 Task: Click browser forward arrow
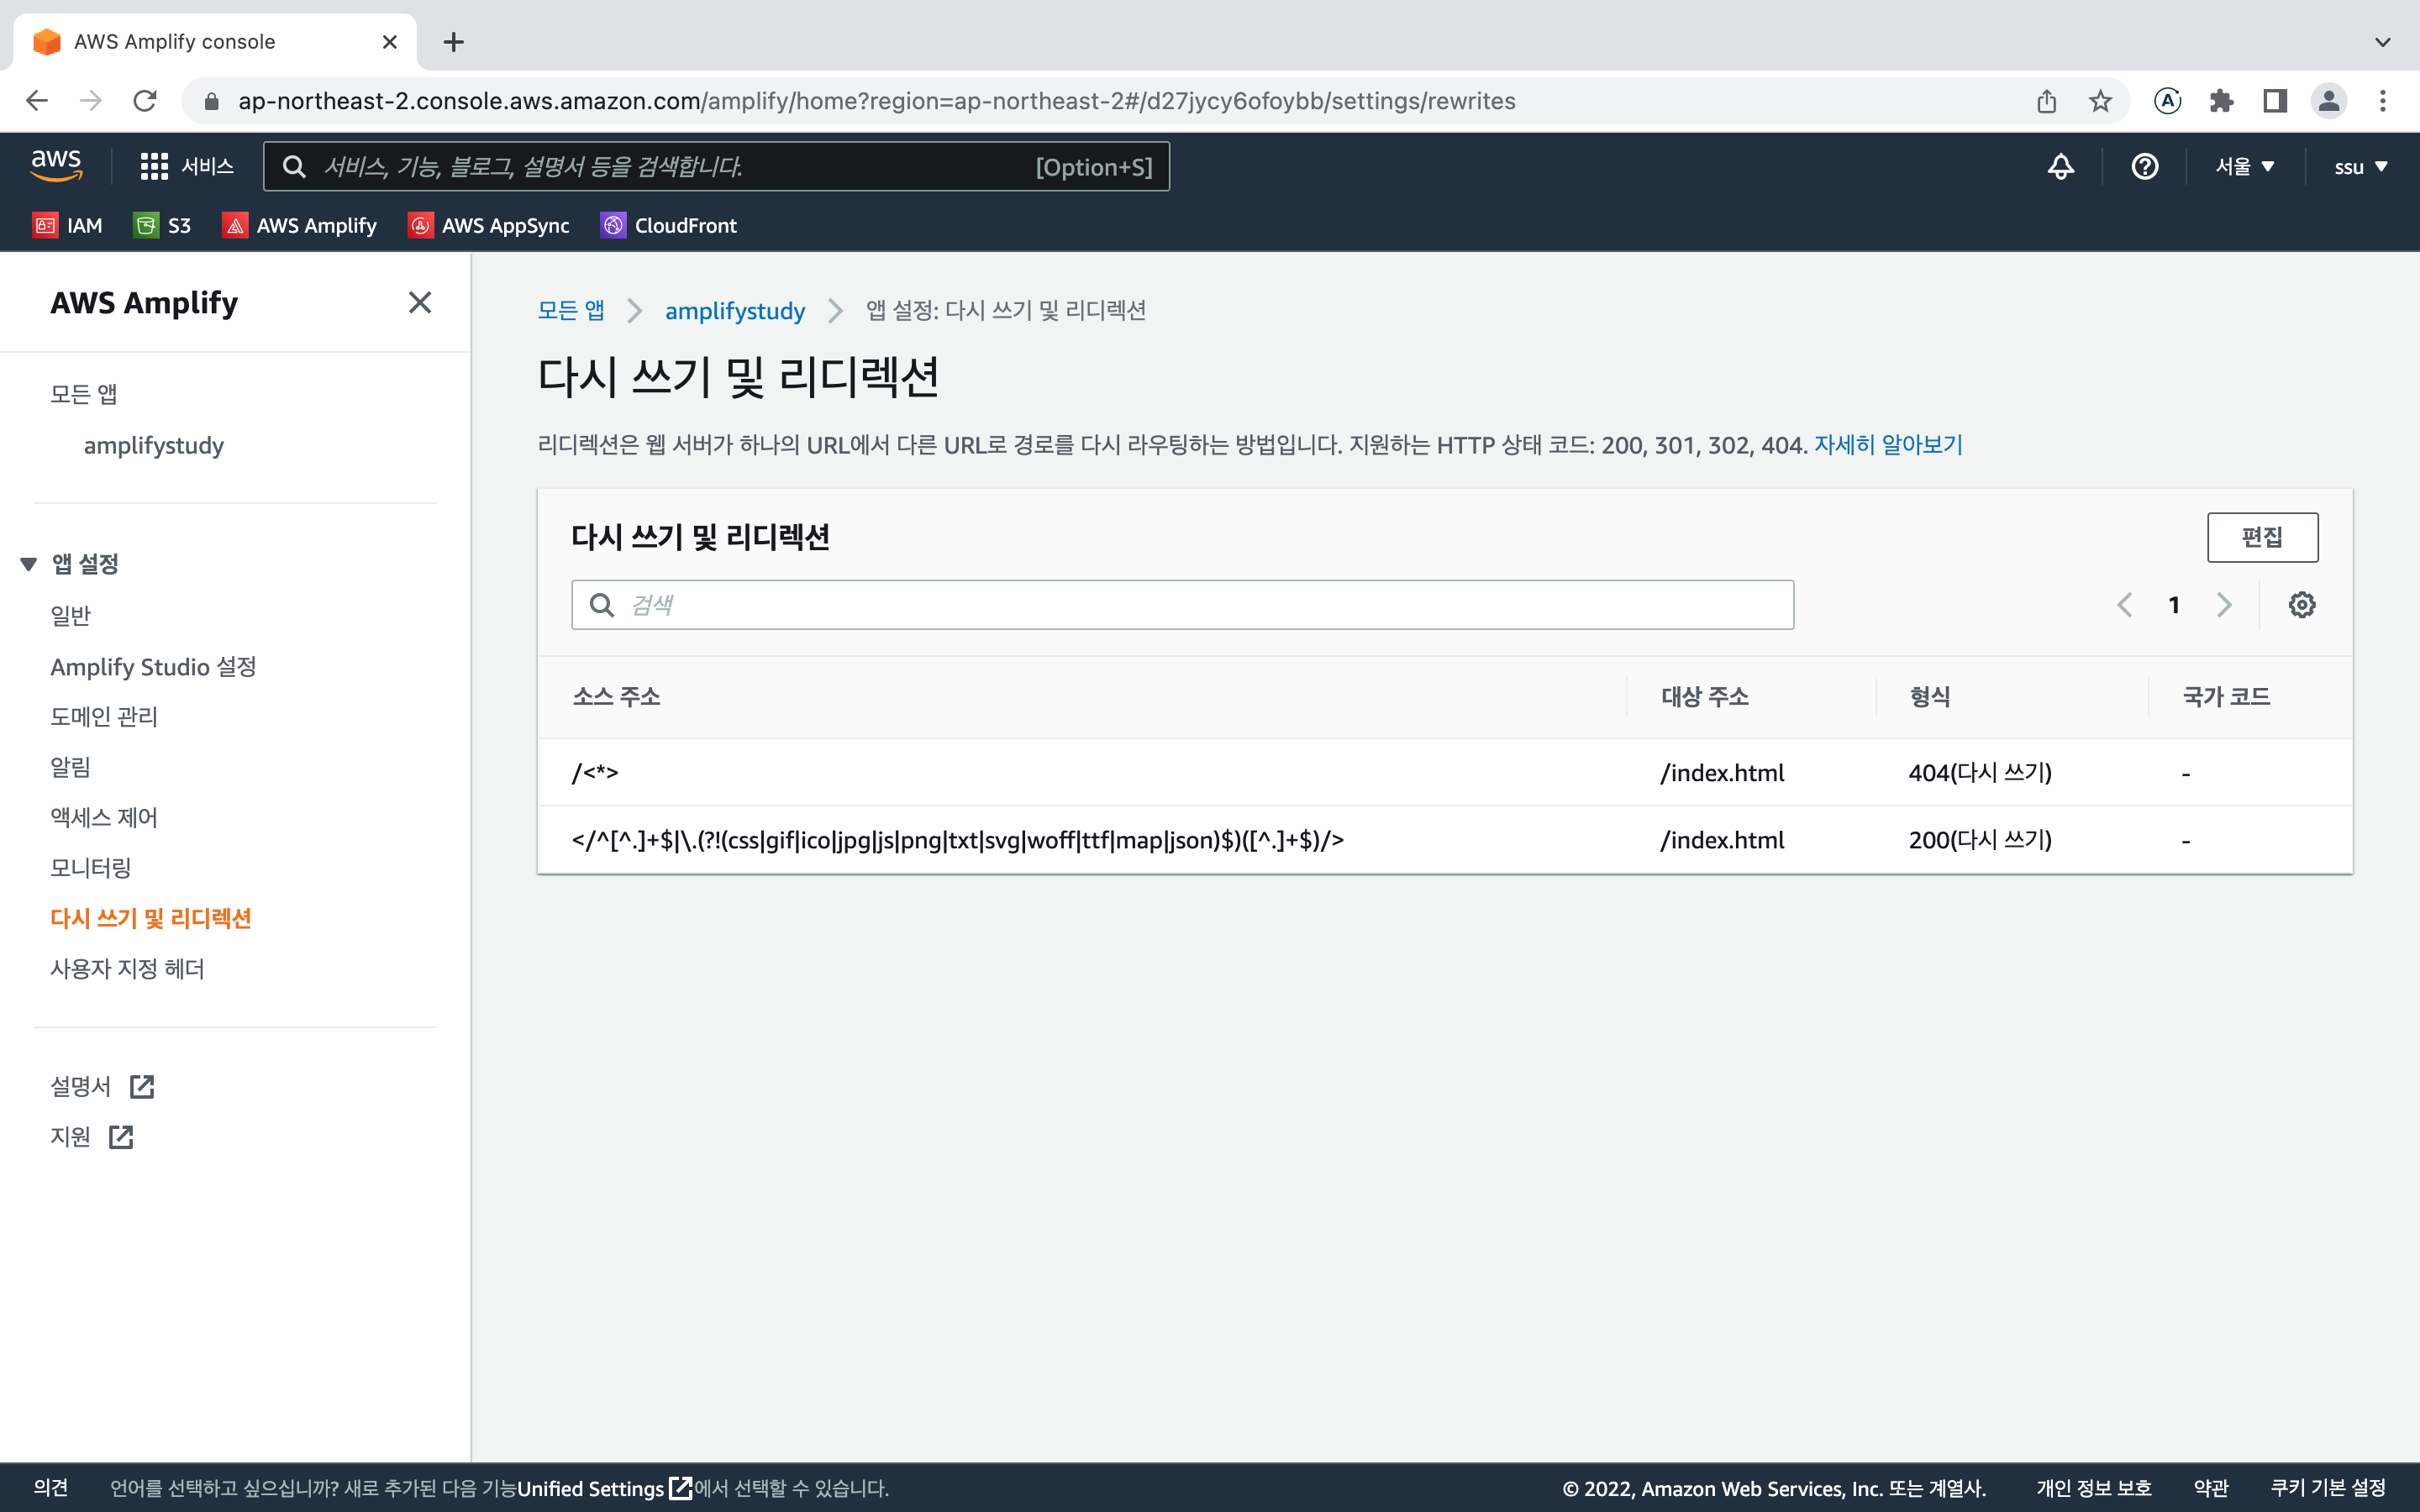tap(91, 101)
